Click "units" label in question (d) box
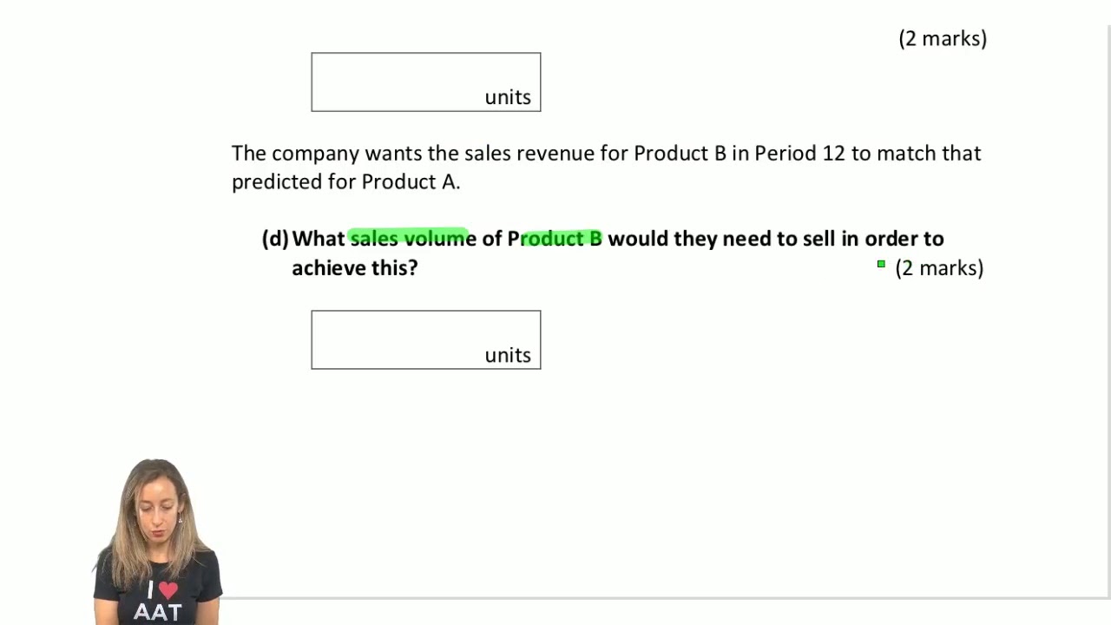1111x625 pixels. [x=508, y=355]
